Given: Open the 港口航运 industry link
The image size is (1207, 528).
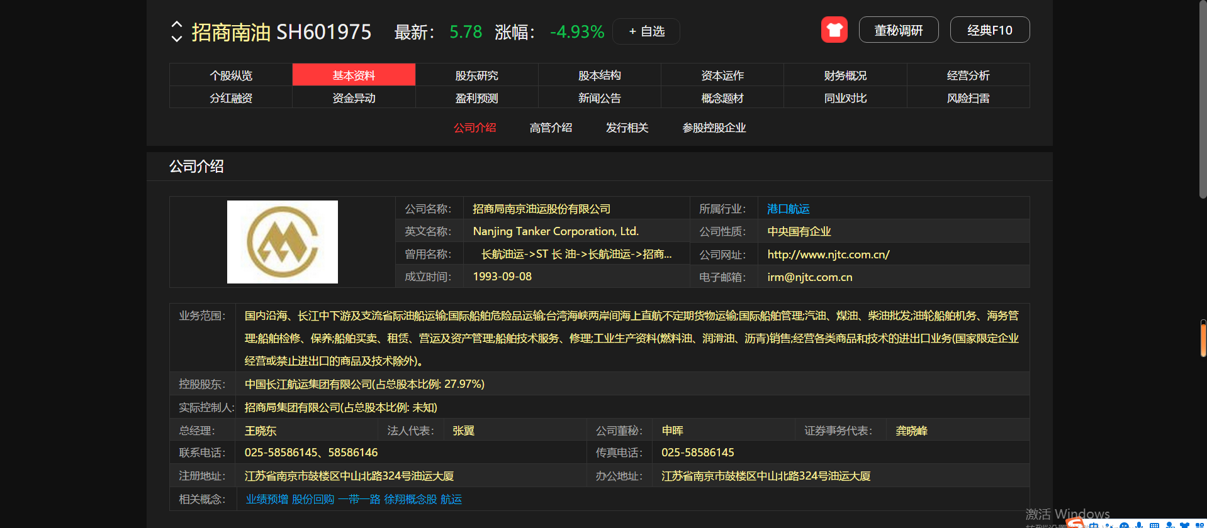Looking at the screenshot, I should [789, 209].
